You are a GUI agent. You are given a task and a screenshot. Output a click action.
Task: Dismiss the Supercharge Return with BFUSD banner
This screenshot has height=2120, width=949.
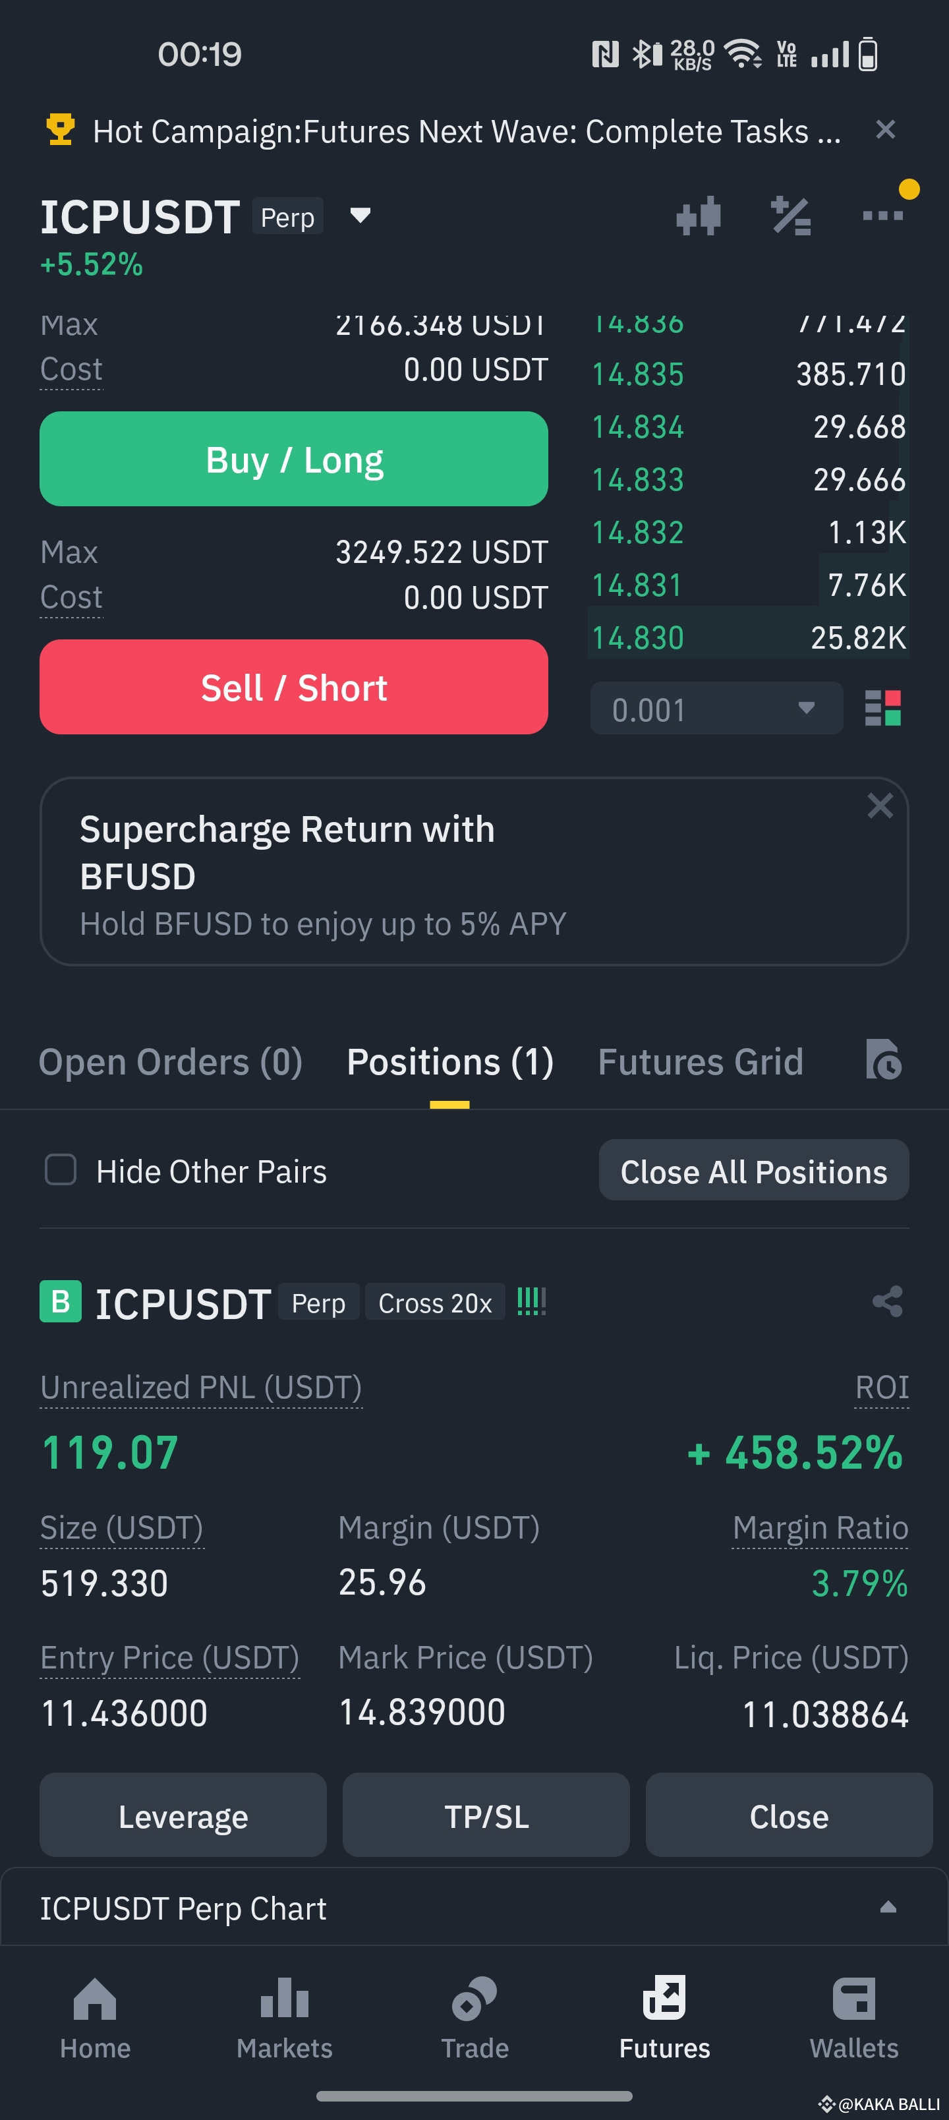click(x=880, y=806)
